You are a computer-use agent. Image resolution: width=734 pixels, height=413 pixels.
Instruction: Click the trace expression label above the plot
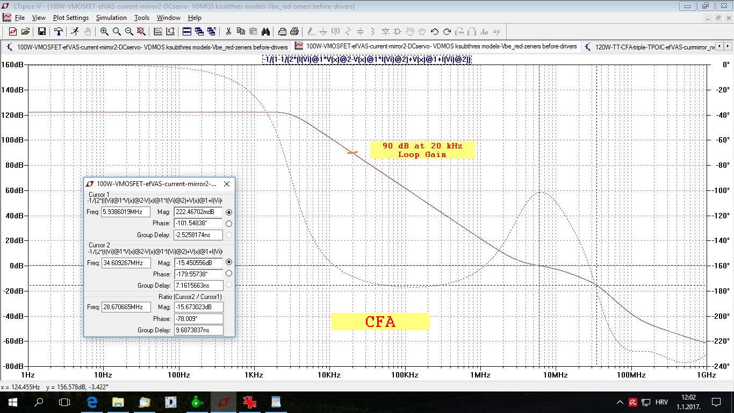coord(367,59)
